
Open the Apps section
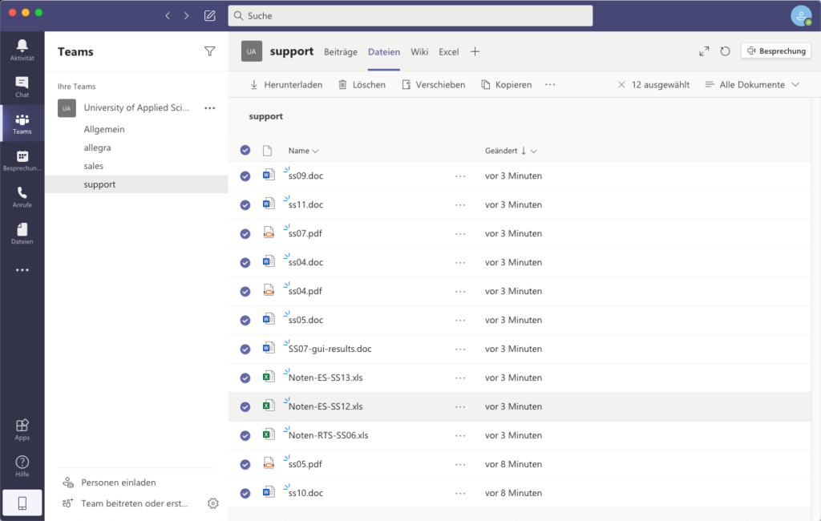coord(22,427)
